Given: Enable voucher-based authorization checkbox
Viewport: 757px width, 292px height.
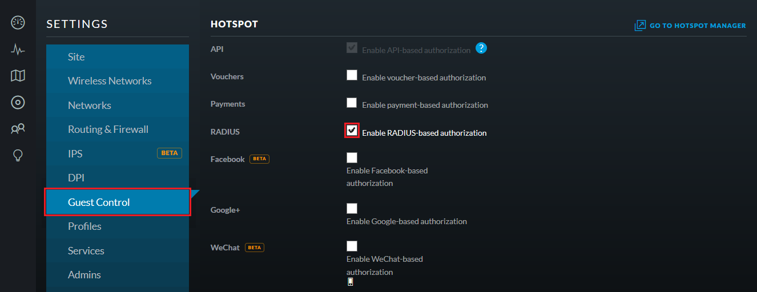Looking at the screenshot, I should click(x=352, y=75).
